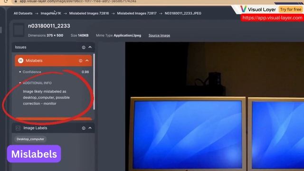The height and width of the screenshot is (171, 304).
Task: Reload the page with the browser refresh icon
Action: pos(6,1)
